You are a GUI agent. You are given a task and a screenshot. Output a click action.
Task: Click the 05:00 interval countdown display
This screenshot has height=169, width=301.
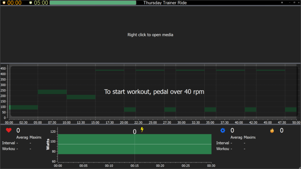click(41, 3)
